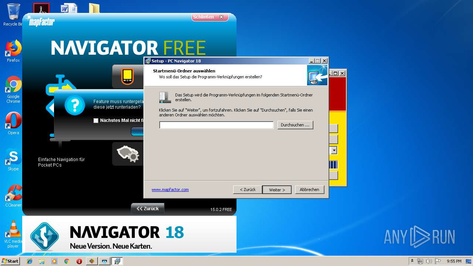
Task: Click the volume icon in system tray
Action: pyautogui.click(x=429, y=261)
